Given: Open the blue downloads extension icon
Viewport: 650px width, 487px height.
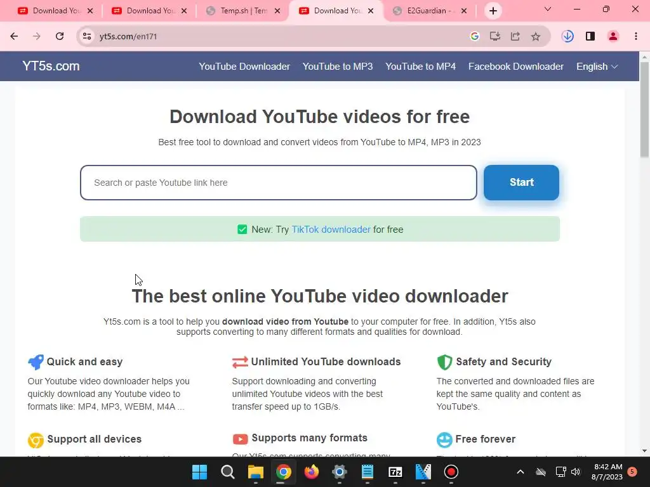Looking at the screenshot, I should tap(567, 36).
